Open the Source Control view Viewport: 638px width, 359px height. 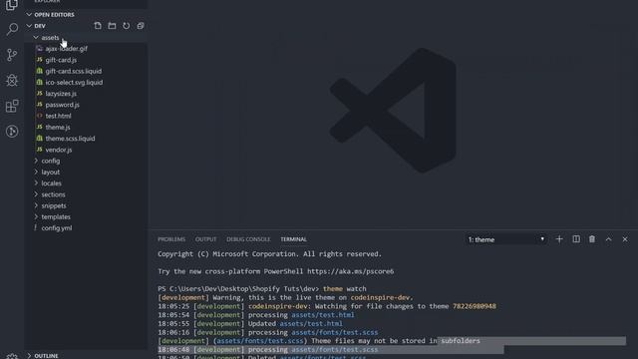(12, 55)
